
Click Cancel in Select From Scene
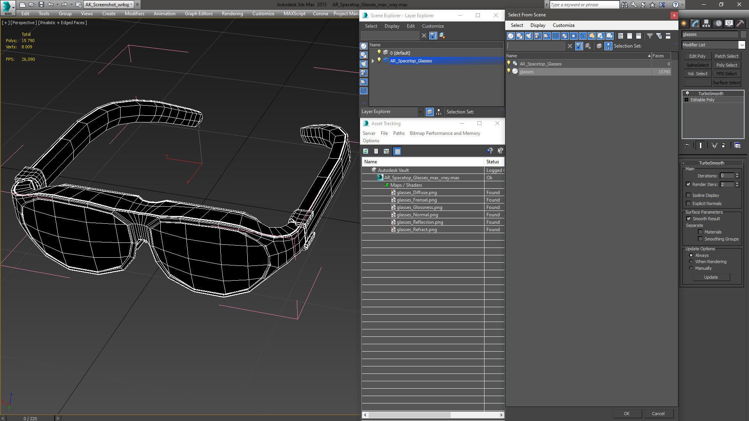[x=658, y=414]
